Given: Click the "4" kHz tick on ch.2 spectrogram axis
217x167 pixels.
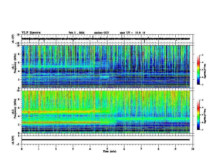Looking at the screenshot, I should [19, 116].
